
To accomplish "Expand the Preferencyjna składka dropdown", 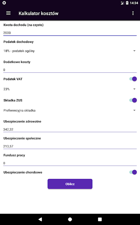I will point(70,110).
